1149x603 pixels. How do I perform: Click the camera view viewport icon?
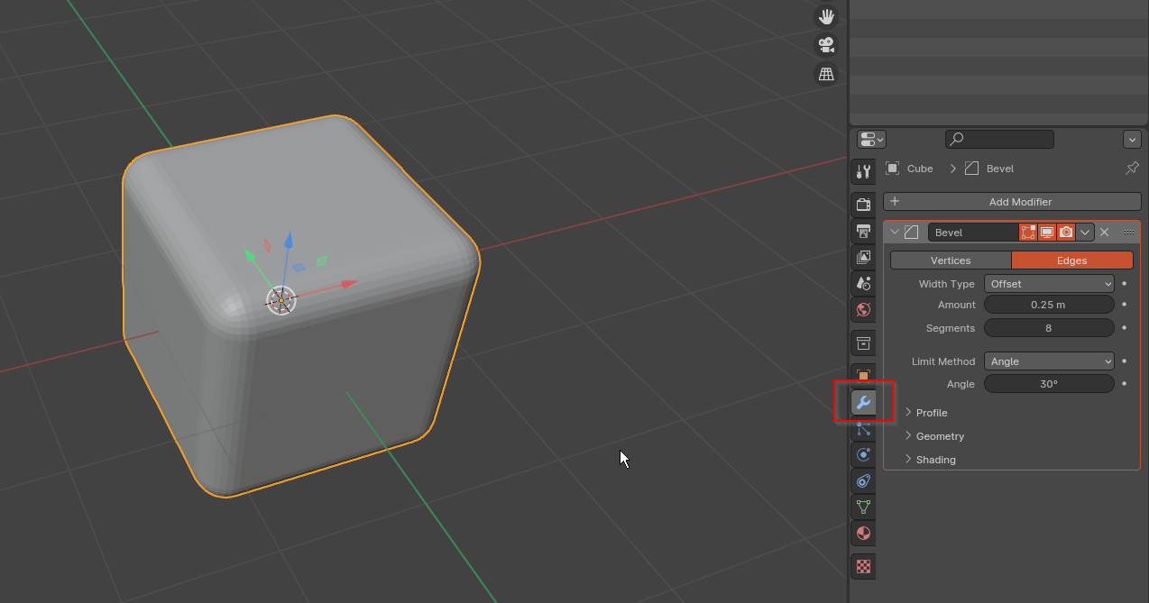(x=825, y=45)
